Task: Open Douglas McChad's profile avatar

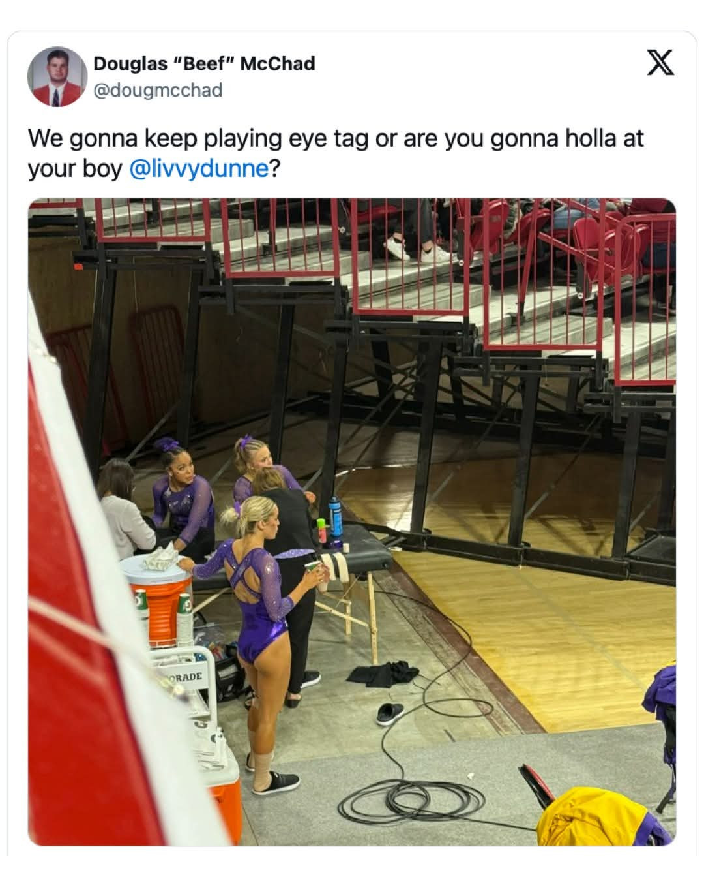Action: (x=57, y=76)
